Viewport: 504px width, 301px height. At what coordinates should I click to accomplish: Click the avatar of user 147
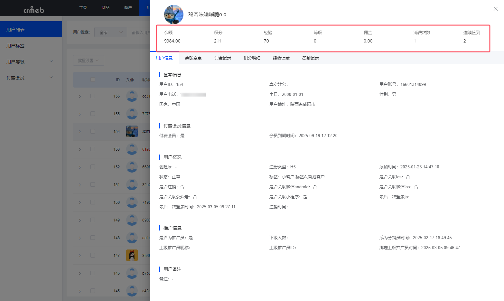[x=132, y=255]
